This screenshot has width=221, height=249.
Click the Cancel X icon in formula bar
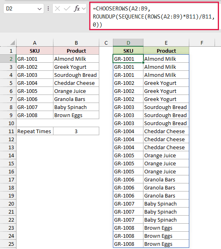tap(57, 8)
